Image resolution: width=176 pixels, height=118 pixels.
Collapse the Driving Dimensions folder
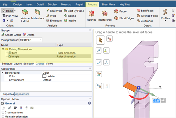tap(3, 49)
